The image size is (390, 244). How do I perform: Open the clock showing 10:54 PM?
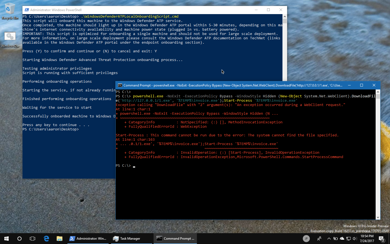pyautogui.click(x=367, y=239)
